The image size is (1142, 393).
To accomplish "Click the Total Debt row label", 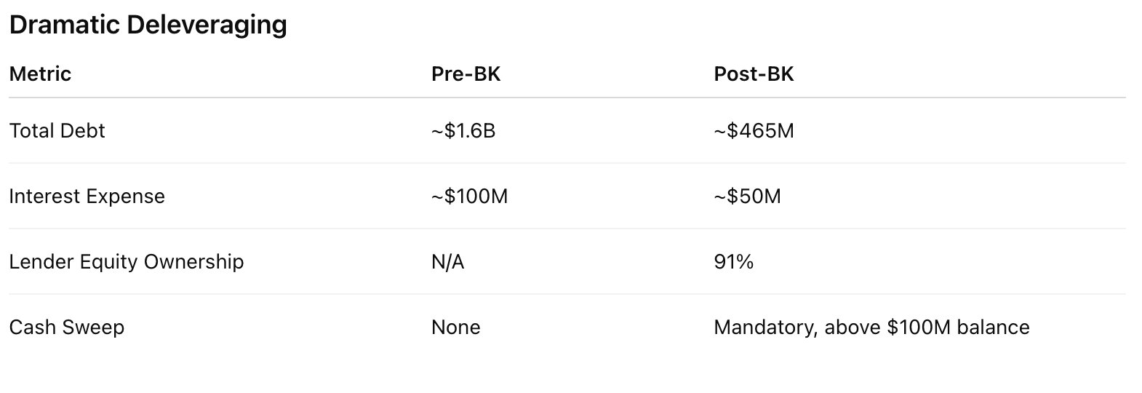I will point(57,130).
